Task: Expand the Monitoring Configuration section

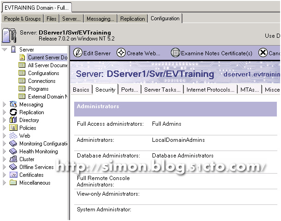Action: point(5,143)
